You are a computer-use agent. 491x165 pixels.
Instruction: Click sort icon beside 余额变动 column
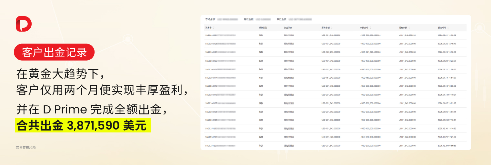(370, 28)
